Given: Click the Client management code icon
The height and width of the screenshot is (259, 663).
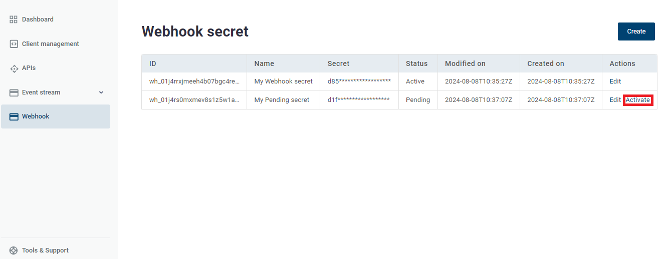Looking at the screenshot, I should tap(14, 44).
